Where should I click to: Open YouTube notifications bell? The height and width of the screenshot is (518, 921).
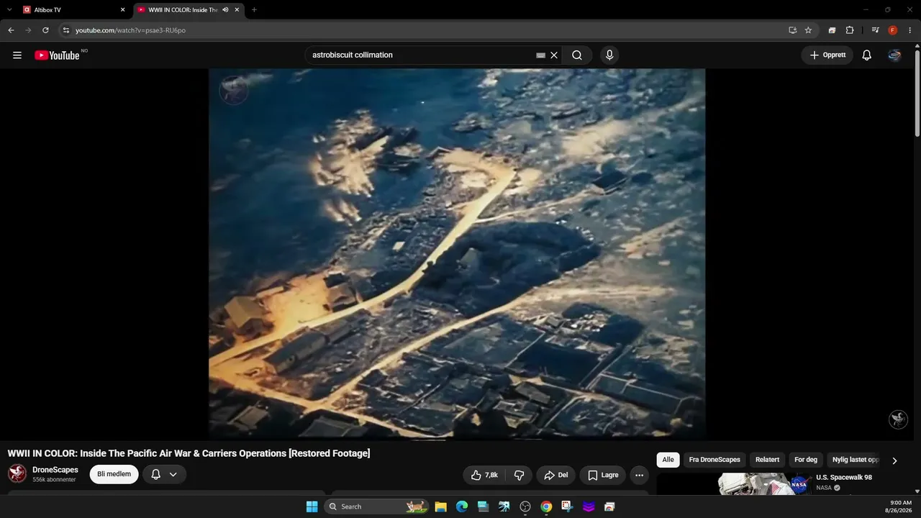point(866,55)
